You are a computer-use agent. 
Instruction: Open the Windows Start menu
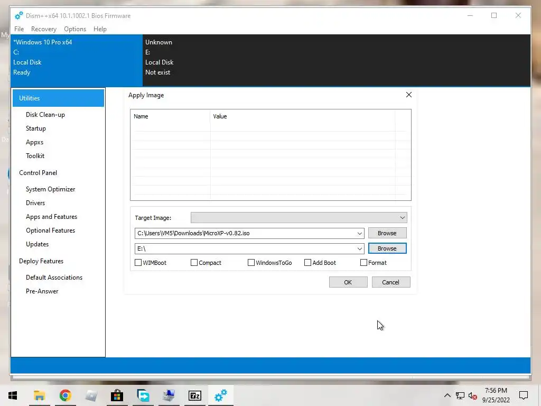click(x=13, y=395)
